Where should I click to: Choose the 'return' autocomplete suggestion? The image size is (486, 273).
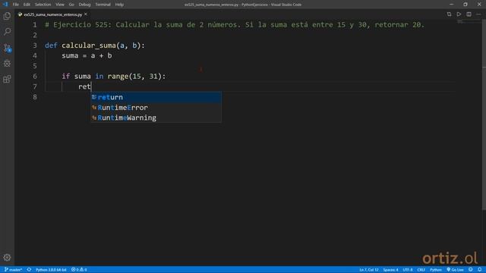[x=156, y=97]
